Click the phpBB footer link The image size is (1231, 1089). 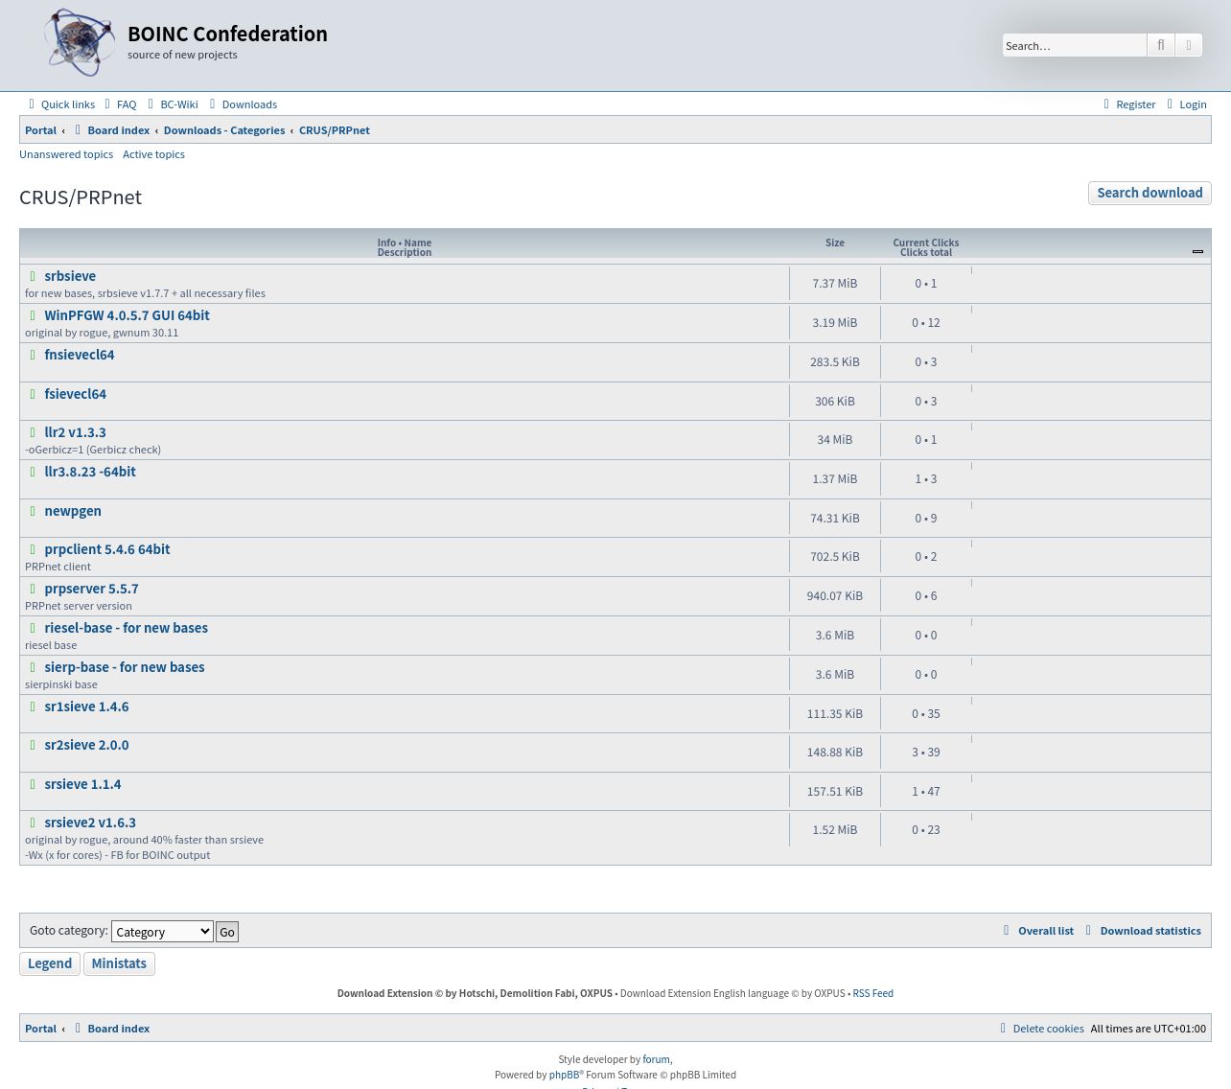coord(564,1075)
